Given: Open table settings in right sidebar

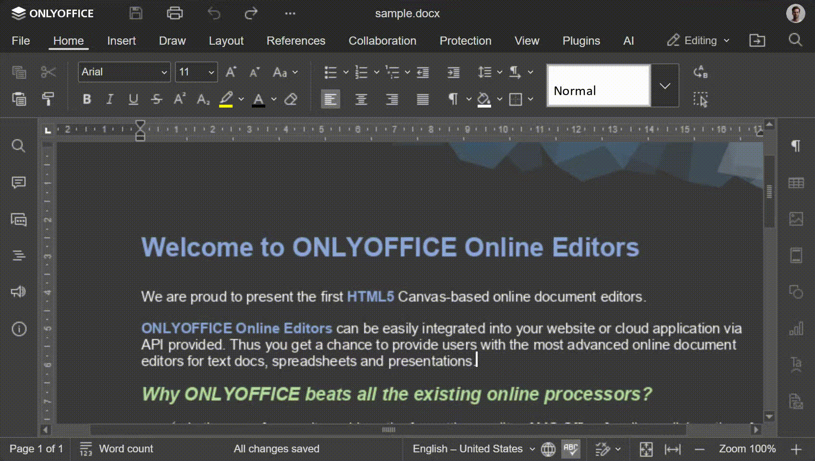Looking at the screenshot, I should pyautogui.click(x=796, y=183).
